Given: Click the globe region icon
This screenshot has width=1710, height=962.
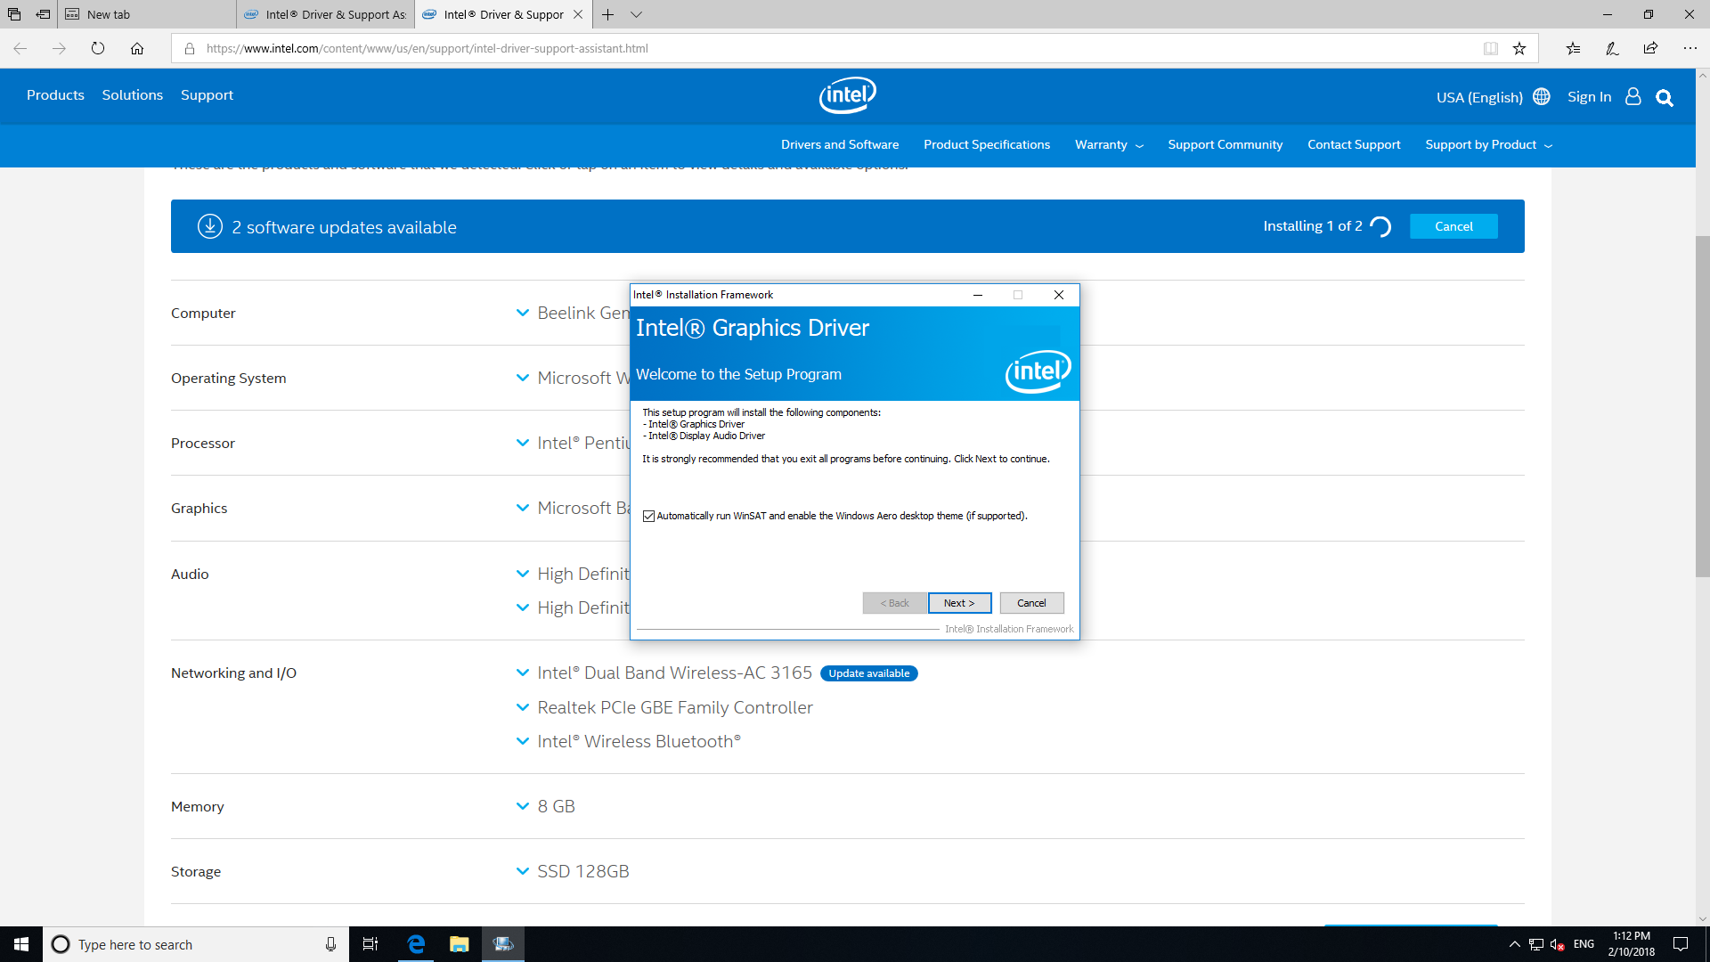Looking at the screenshot, I should click(x=1542, y=96).
